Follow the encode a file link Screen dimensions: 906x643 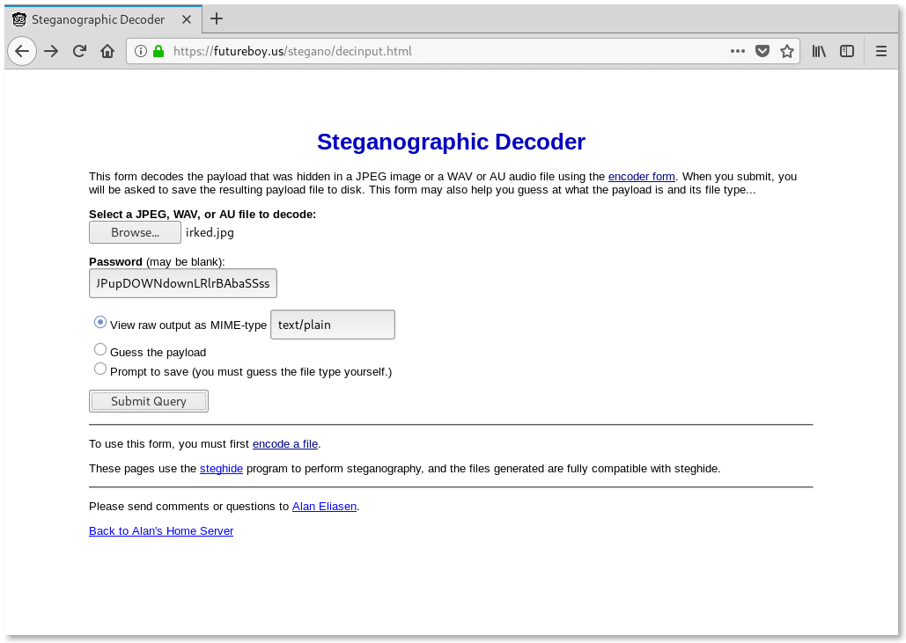click(285, 444)
